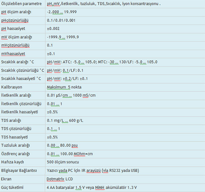Select the mVhassasiyet row label
The width and height of the screenshot is (205, 192).
coord(13,54)
